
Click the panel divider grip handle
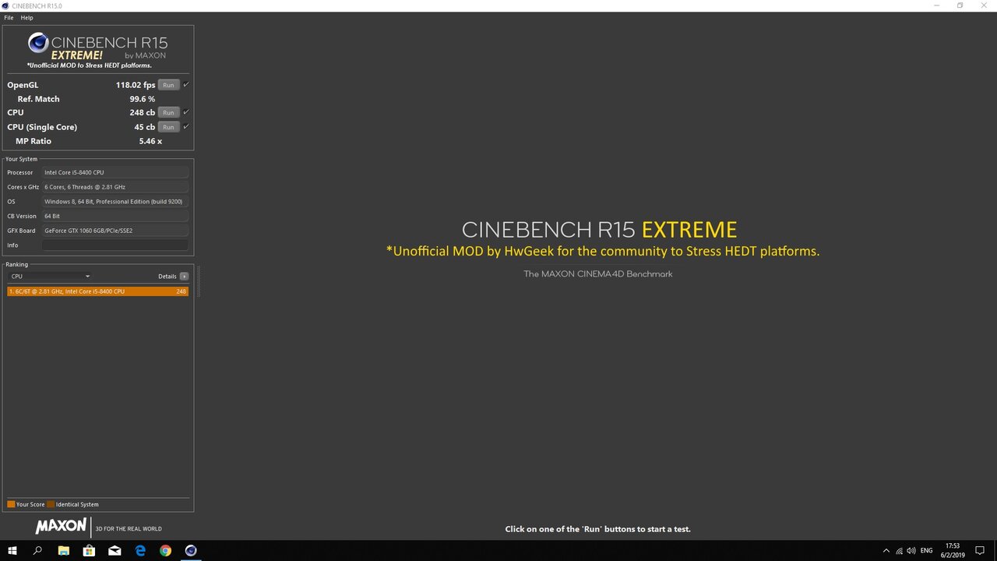point(199,280)
